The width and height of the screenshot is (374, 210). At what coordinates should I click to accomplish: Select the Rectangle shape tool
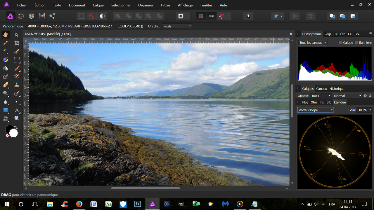pyautogui.click(x=6, y=110)
